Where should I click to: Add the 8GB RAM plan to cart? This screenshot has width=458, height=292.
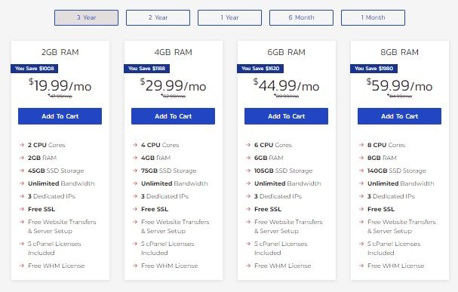point(400,116)
